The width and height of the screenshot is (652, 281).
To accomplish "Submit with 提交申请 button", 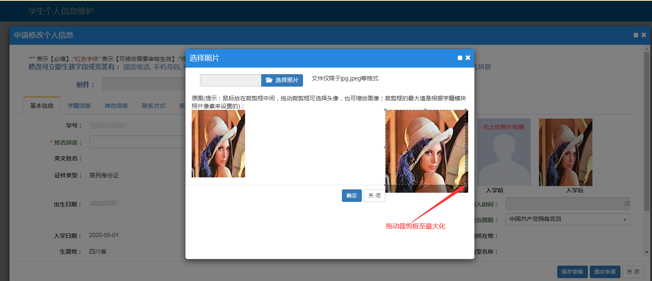I will click(605, 272).
